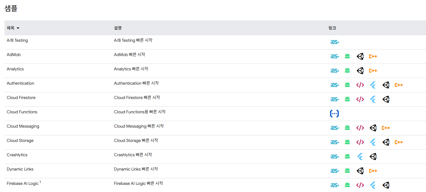Click the 'Cloud Functions용 빠른 시작' description
Screen dimensions: 426x192
click(x=140, y=112)
